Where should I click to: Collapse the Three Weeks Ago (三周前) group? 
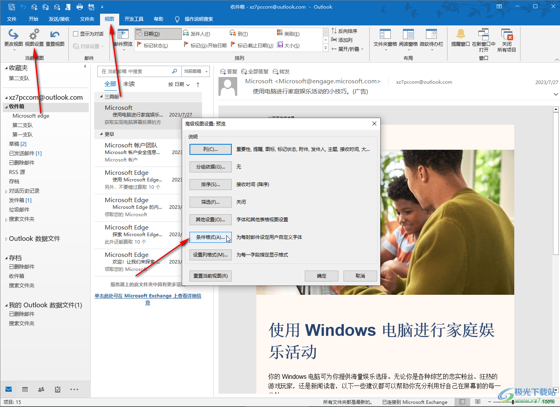tap(102, 97)
